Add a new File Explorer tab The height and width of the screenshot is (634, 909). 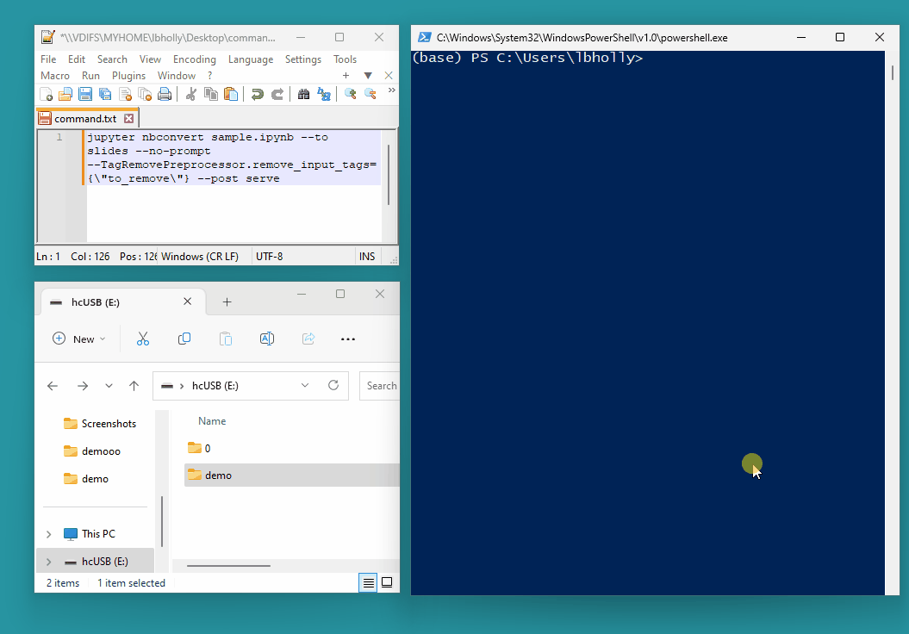[227, 302]
